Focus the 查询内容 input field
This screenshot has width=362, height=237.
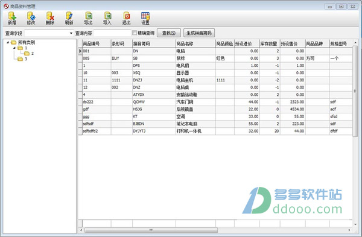[112, 33]
